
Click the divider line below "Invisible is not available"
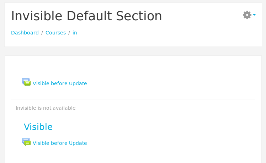[133, 117]
